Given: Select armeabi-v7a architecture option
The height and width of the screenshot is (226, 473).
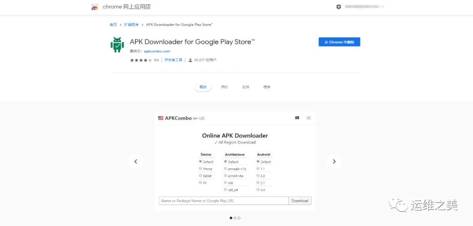Looking at the screenshot, I should tap(226, 168).
